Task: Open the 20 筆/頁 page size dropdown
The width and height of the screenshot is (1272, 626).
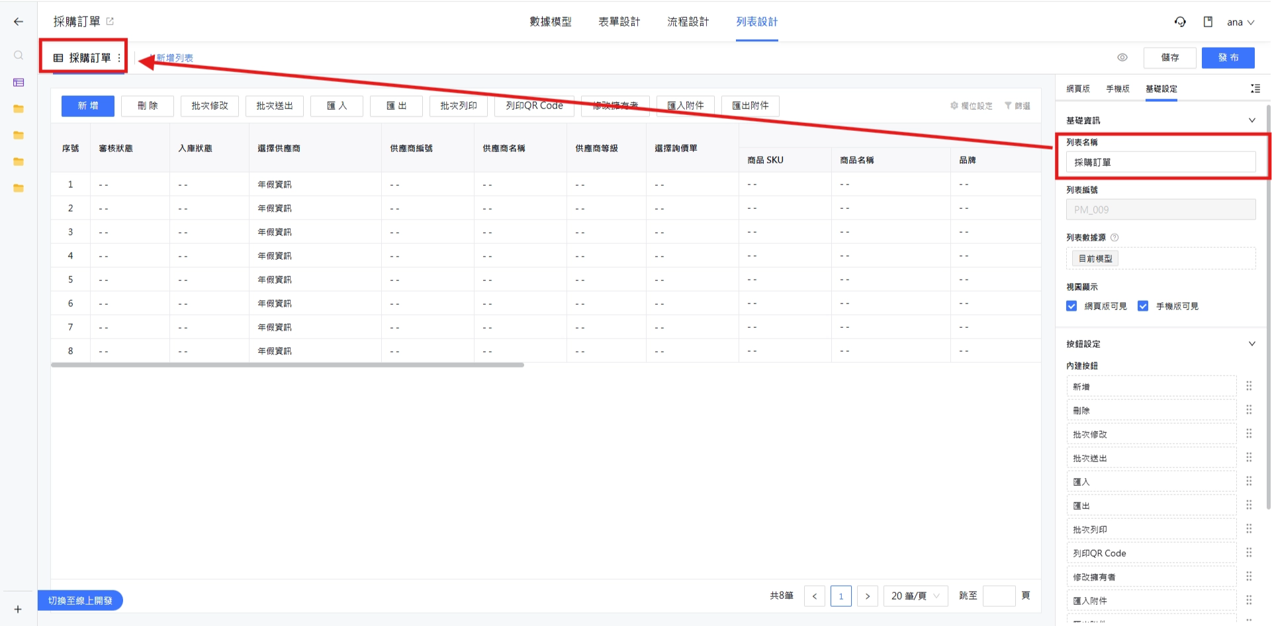Action: 916,596
